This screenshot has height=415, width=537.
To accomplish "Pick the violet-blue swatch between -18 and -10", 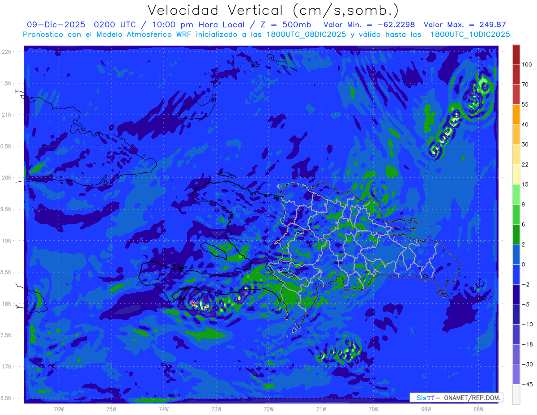I will (516, 334).
